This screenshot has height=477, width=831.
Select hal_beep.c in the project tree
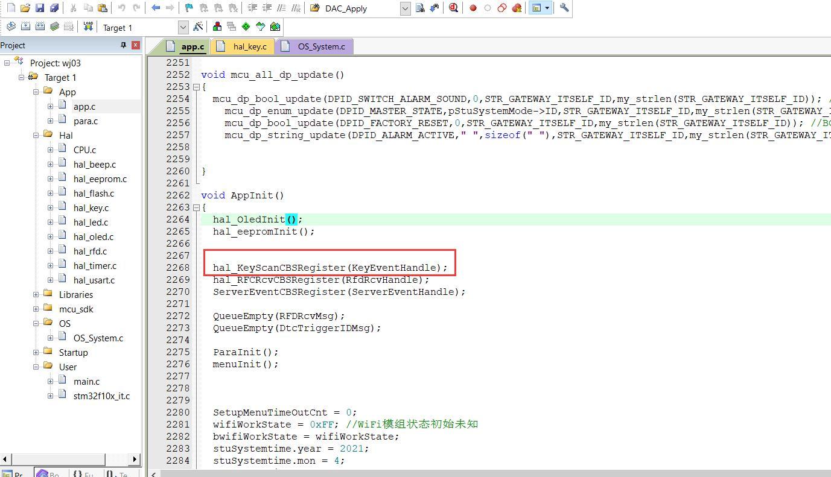95,164
